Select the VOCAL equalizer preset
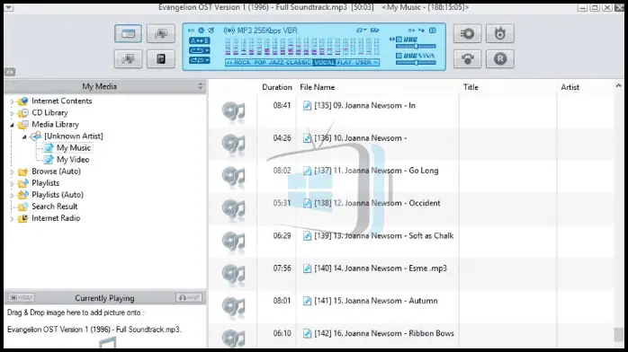This screenshot has height=352, width=628. tap(324, 62)
